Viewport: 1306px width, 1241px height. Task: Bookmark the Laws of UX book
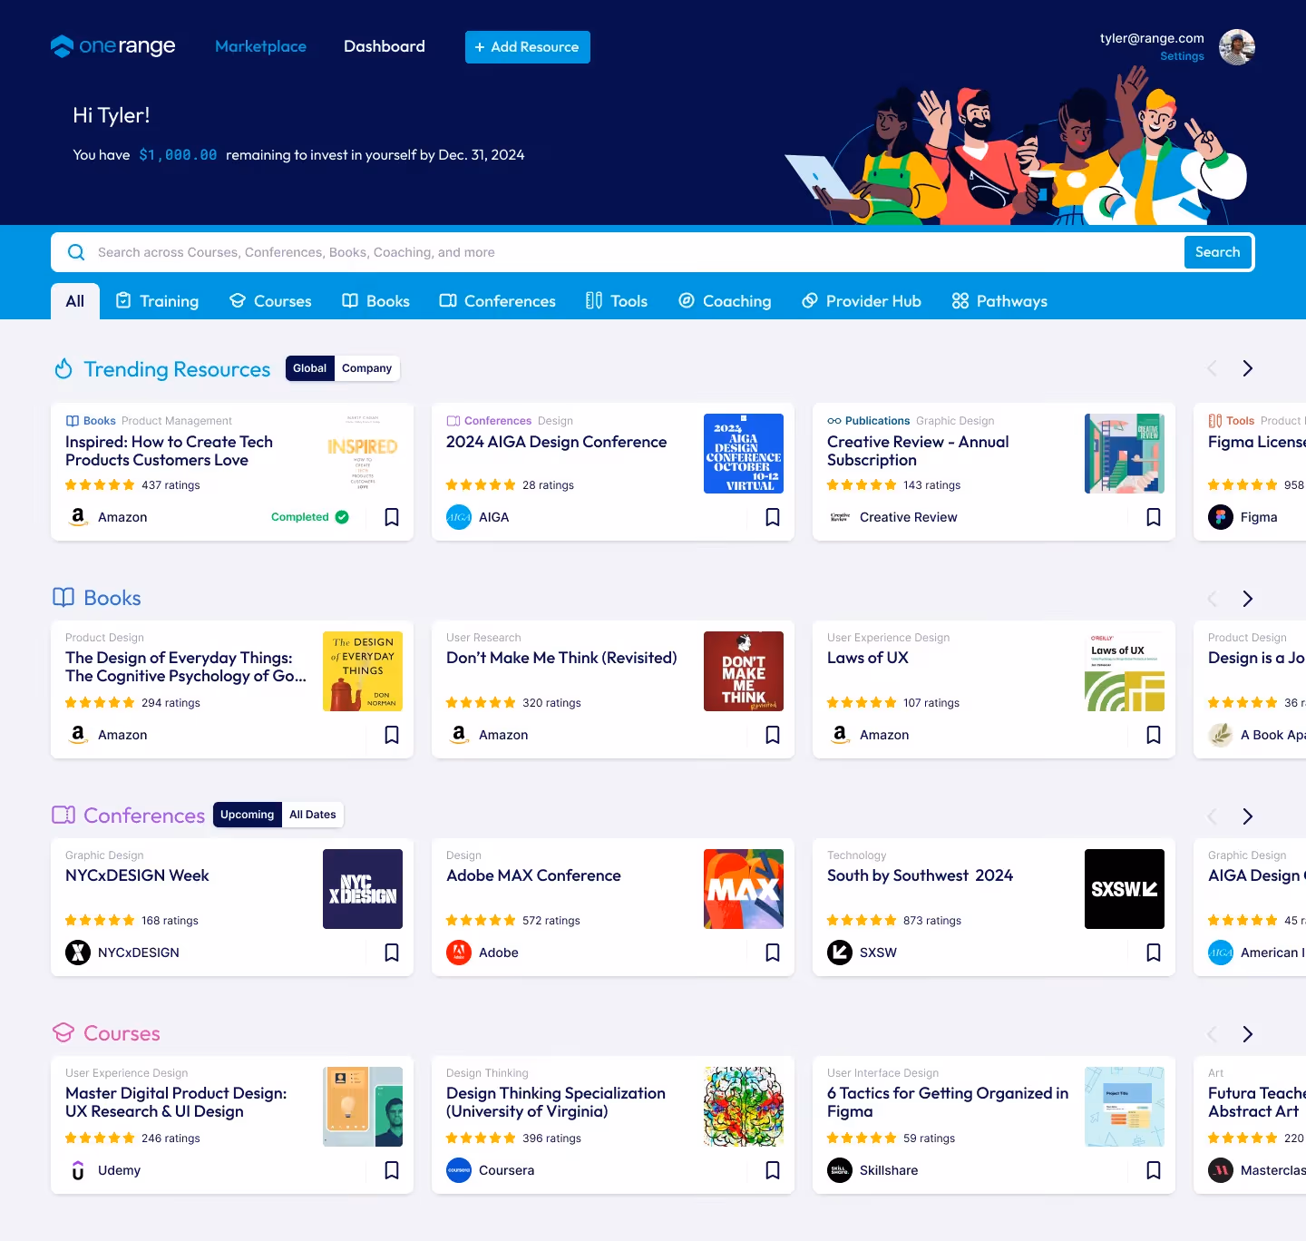(1154, 735)
